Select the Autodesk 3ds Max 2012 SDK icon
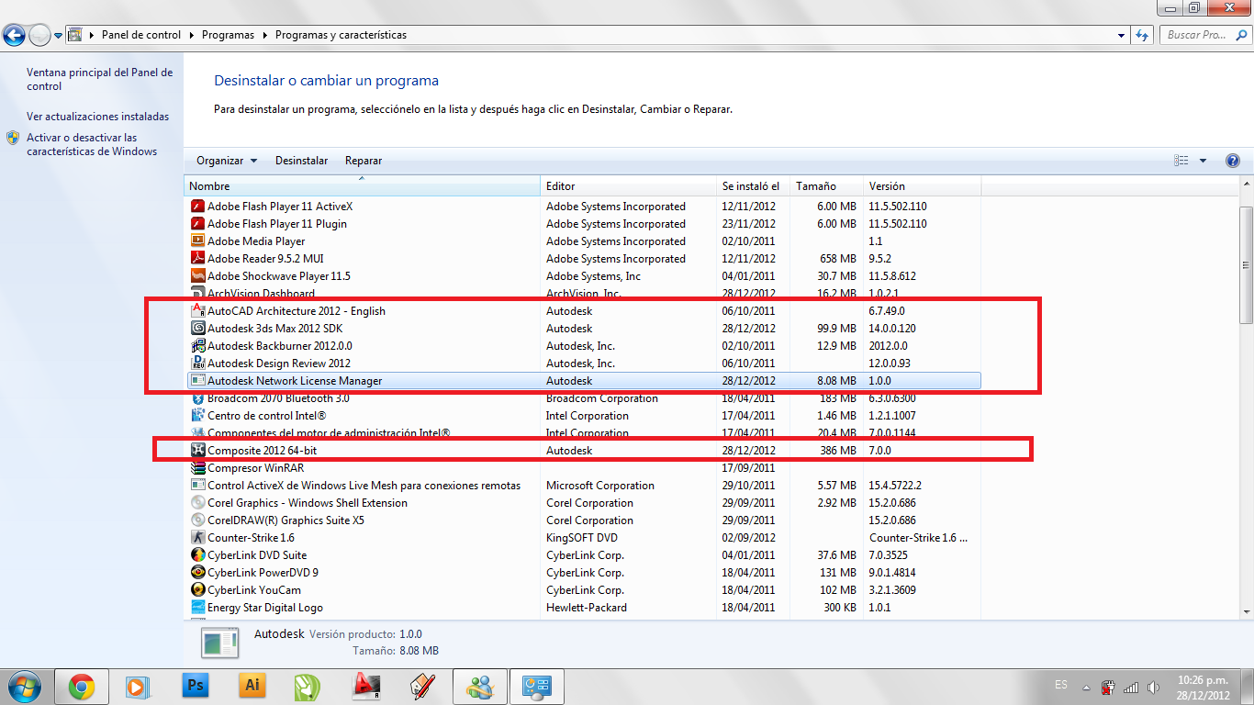This screenshot has width=1254, height=705. pos(197,329)
